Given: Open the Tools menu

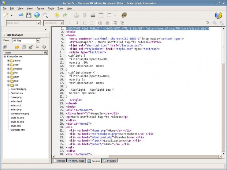Looking at the screenshot, I should point(60,8).
